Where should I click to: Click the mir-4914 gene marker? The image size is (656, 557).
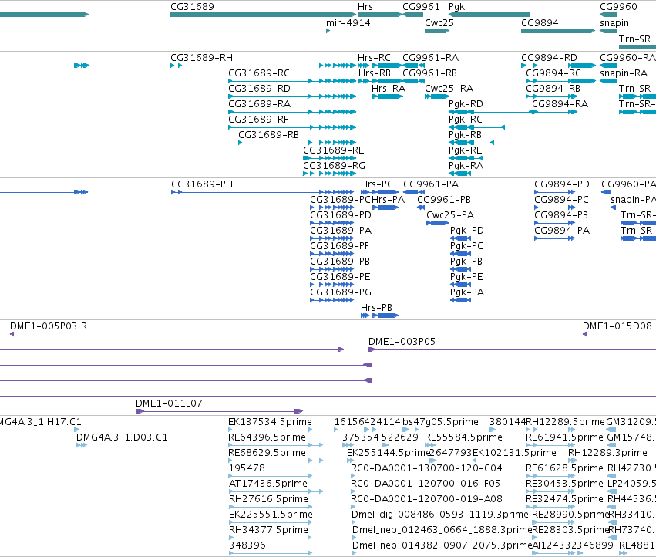[328, 31]
